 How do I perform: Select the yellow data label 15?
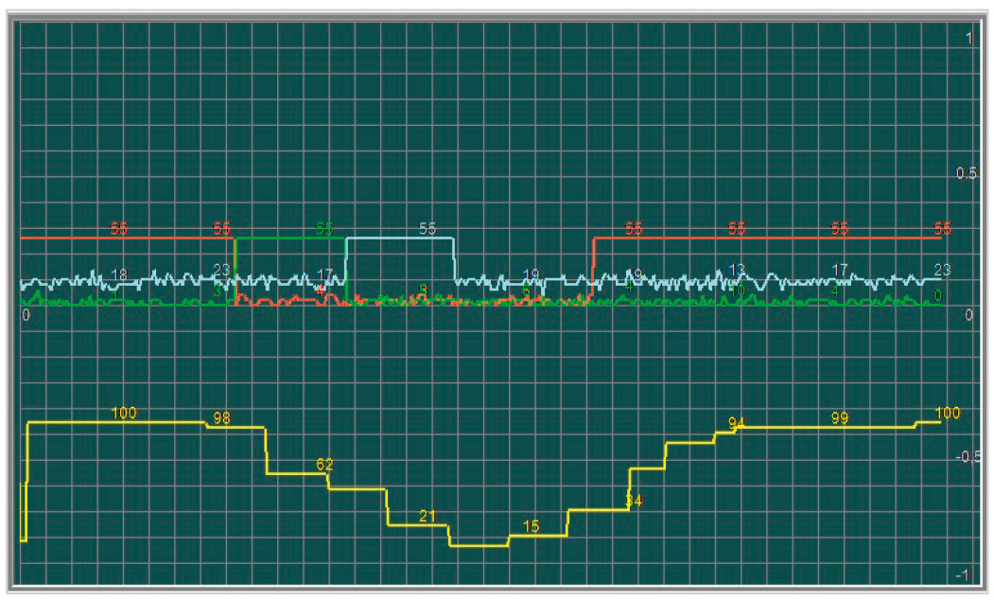(532, 526)
